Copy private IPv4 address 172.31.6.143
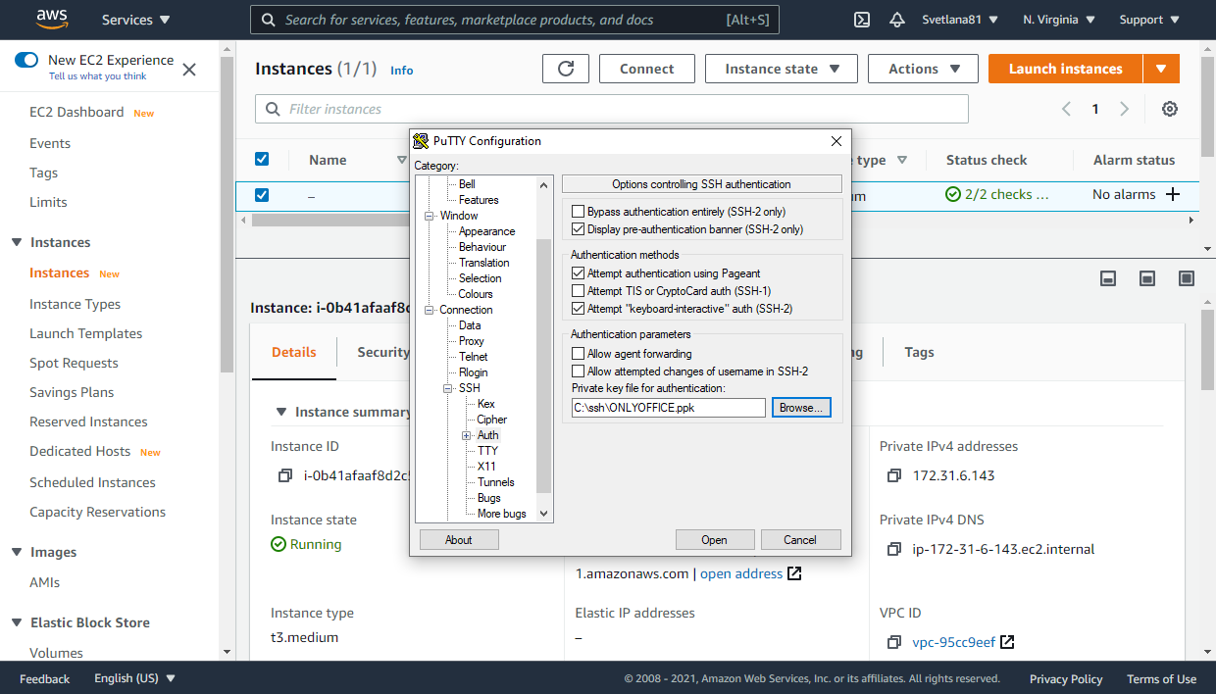1216x694 pixels. 893,475
